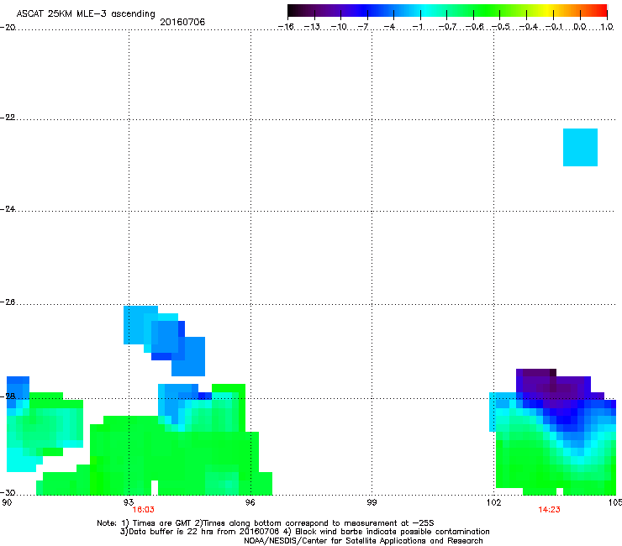
Task: Click the longitude axis label '102'
Action: click(x=493, y=503)
